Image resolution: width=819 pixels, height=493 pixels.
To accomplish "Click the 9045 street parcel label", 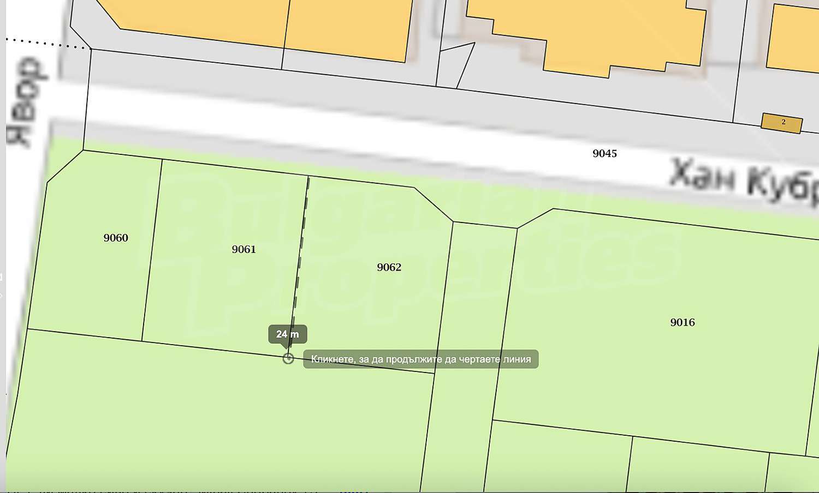I will [604, 154].
